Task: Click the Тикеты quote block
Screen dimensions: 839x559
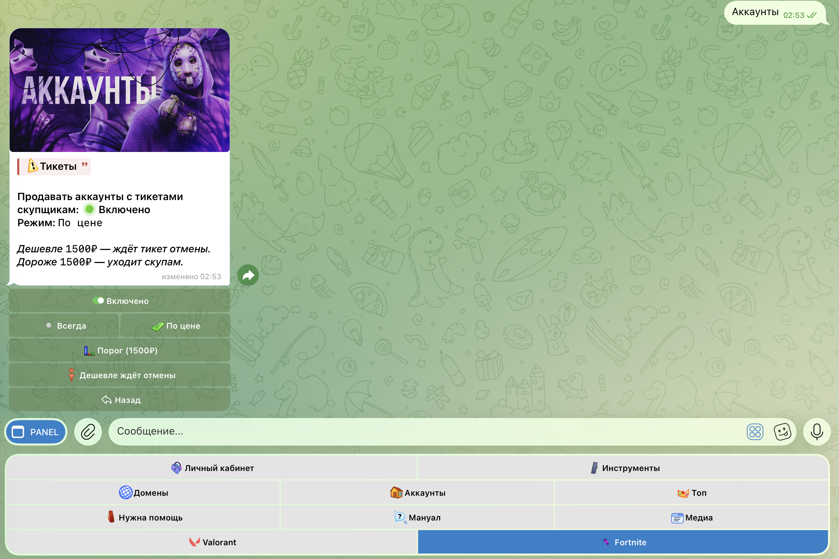Action: pyautogui.click(x=54, y=166)
